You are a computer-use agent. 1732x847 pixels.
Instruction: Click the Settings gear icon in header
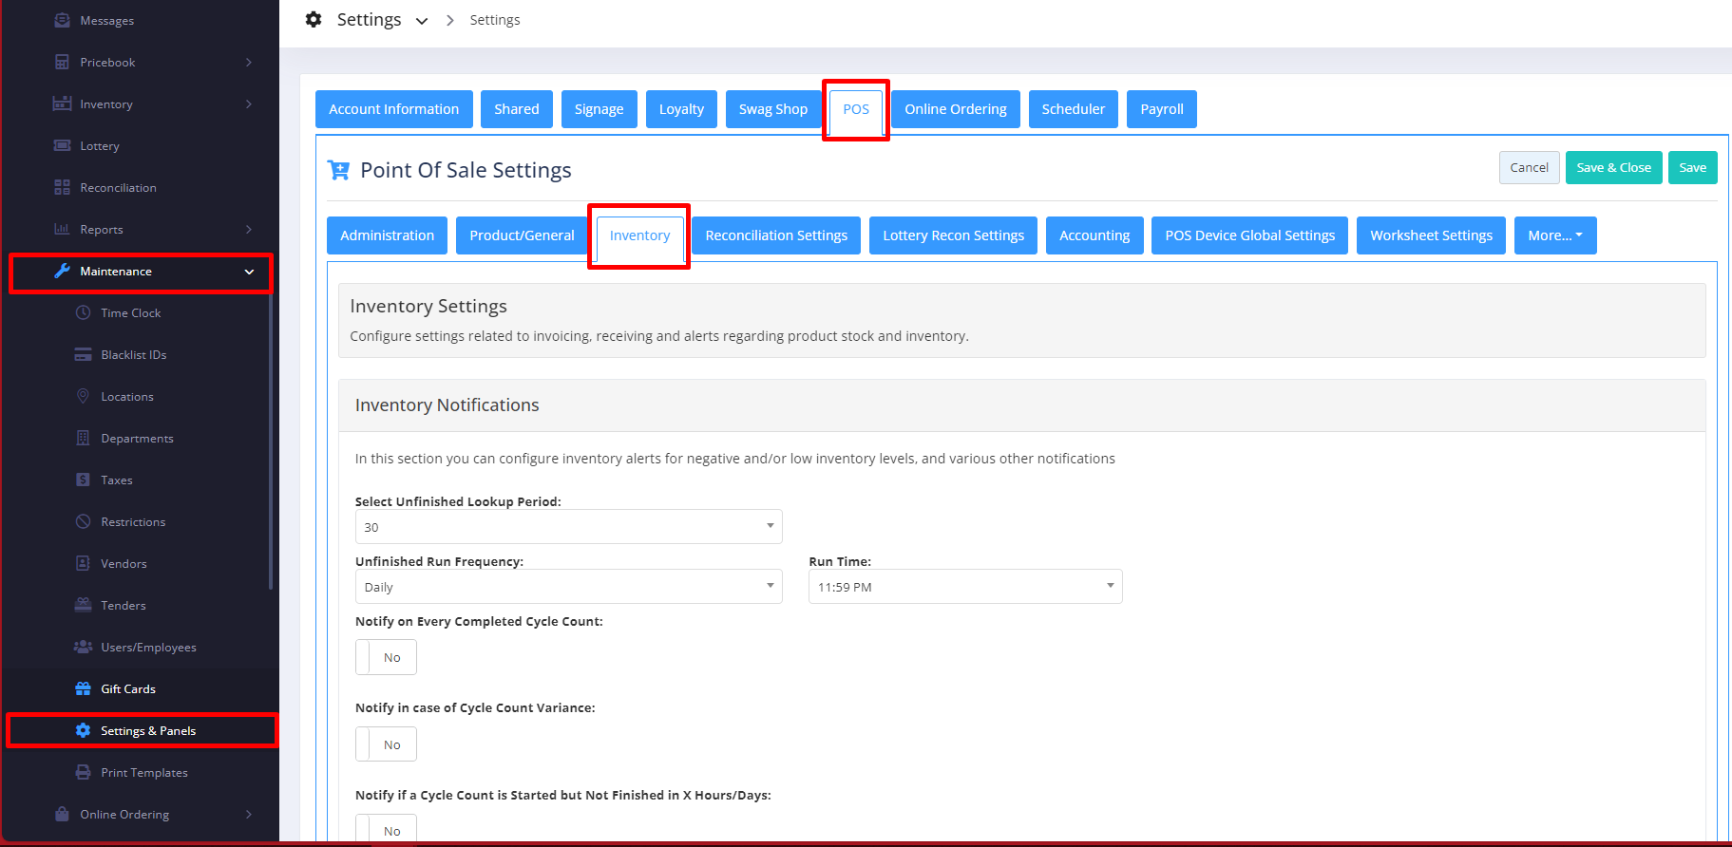314,20
